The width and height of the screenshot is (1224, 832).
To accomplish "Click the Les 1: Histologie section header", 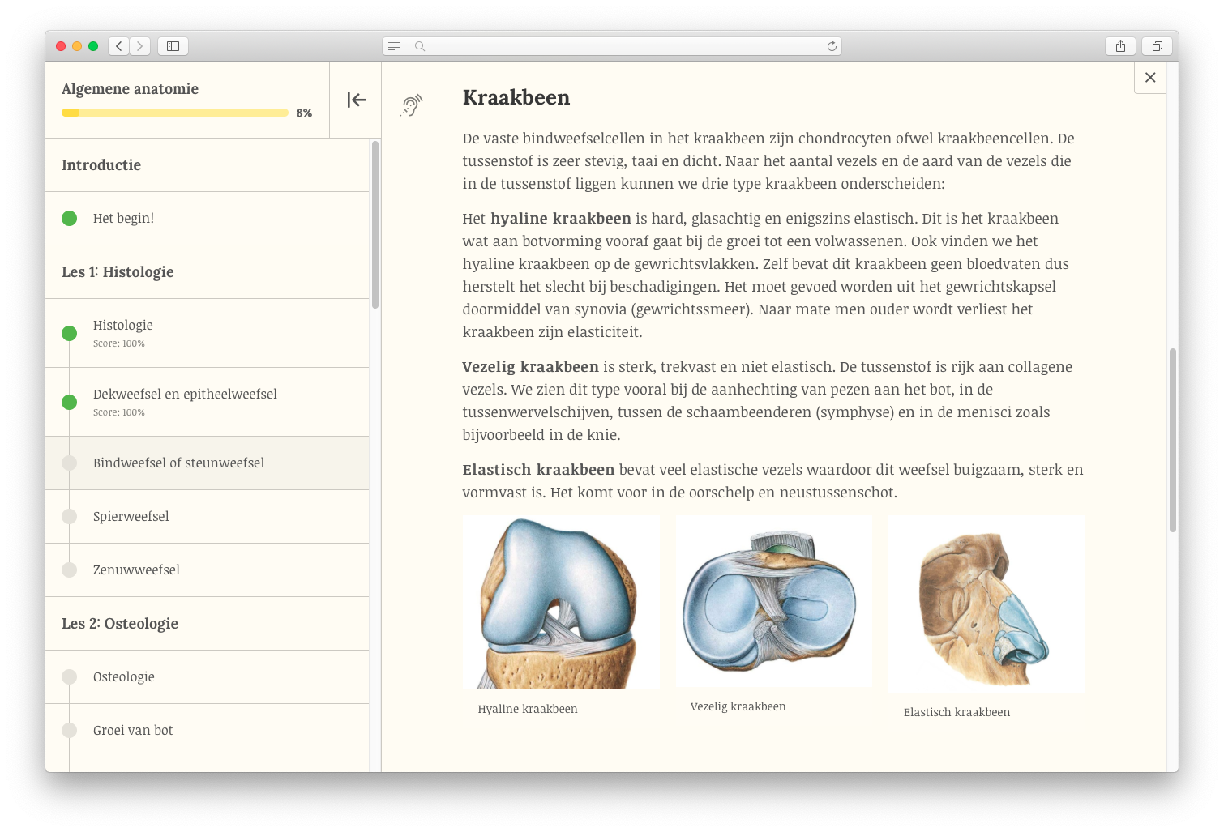I will [x=118, y=271].
